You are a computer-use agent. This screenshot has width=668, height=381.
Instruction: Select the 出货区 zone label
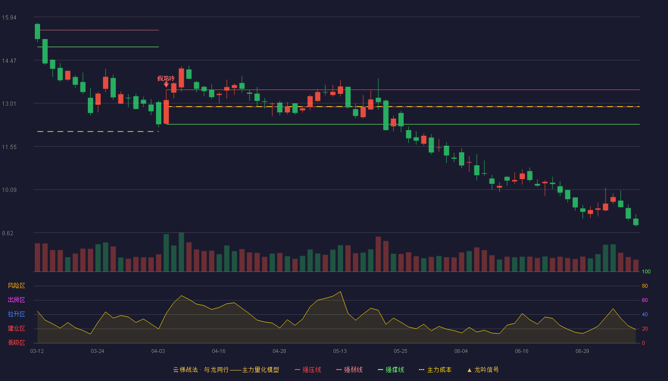(16, 300)
